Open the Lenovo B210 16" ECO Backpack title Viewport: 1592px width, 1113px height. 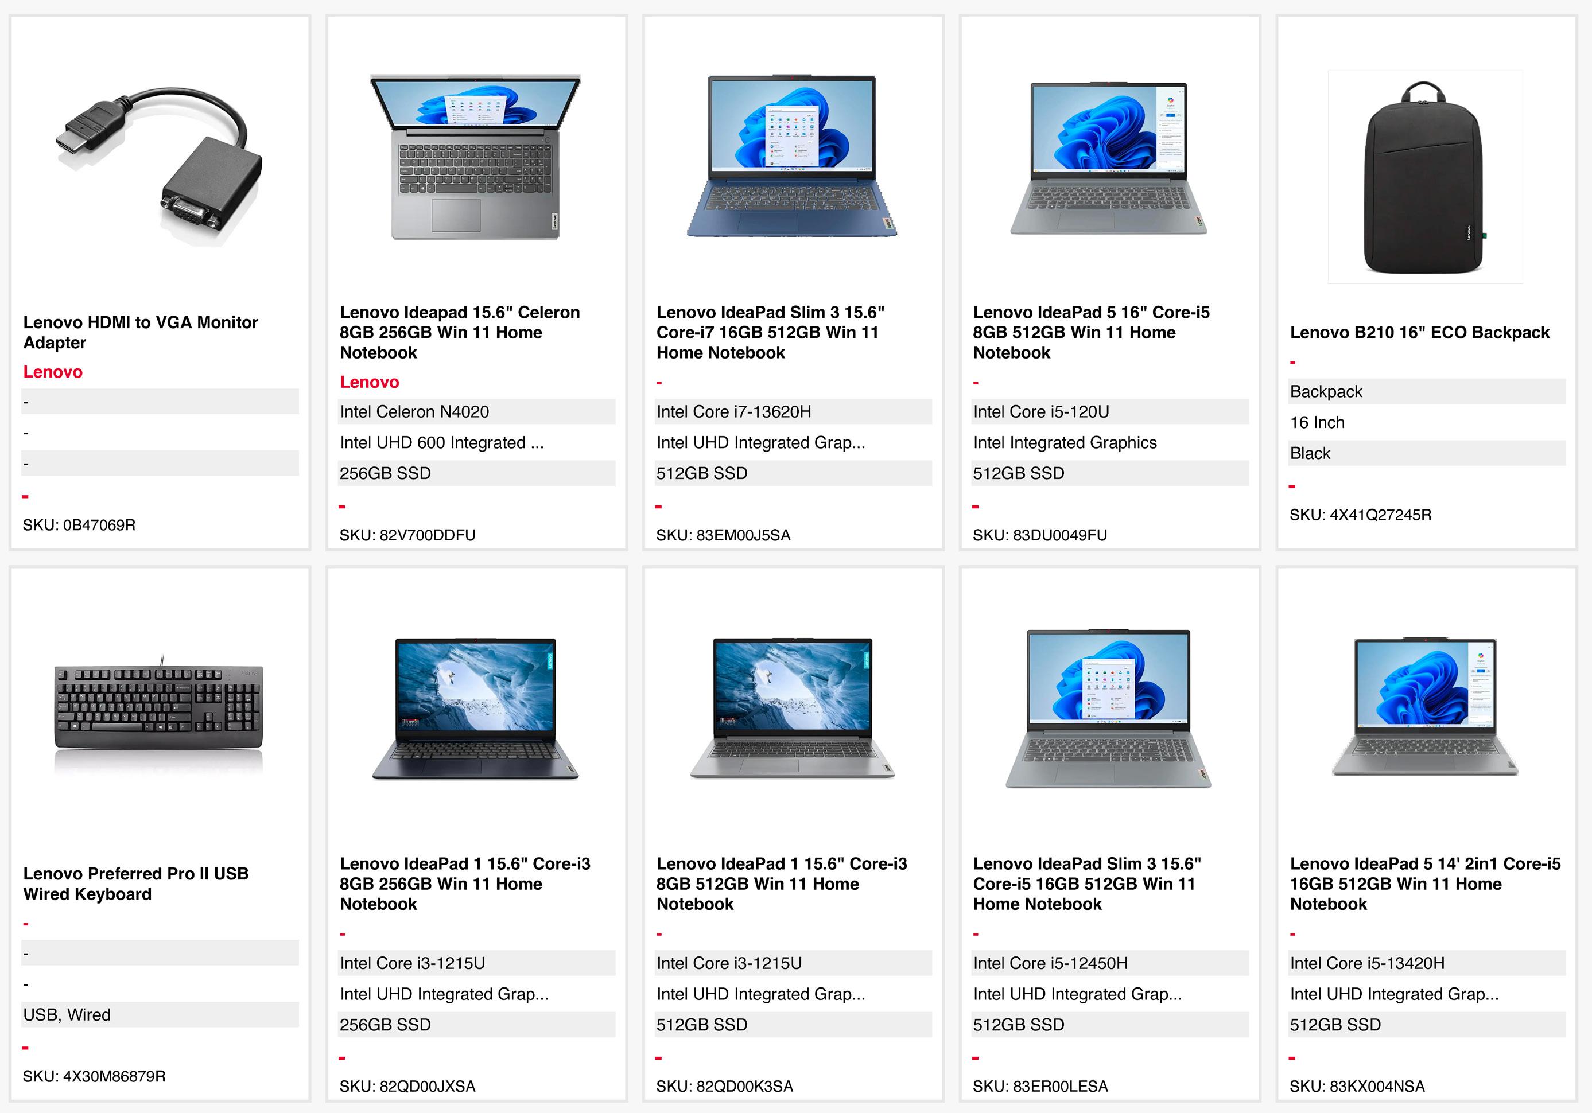pyautogui.click(x=1419, y=333)
